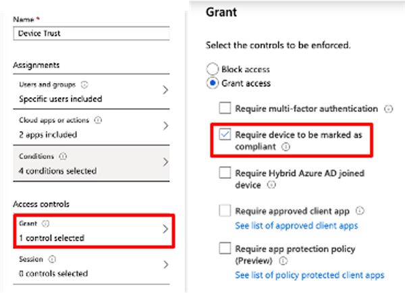Click info icon for approved client app
Viewport: 405px width, 293px height.
[x=360, y=211]
